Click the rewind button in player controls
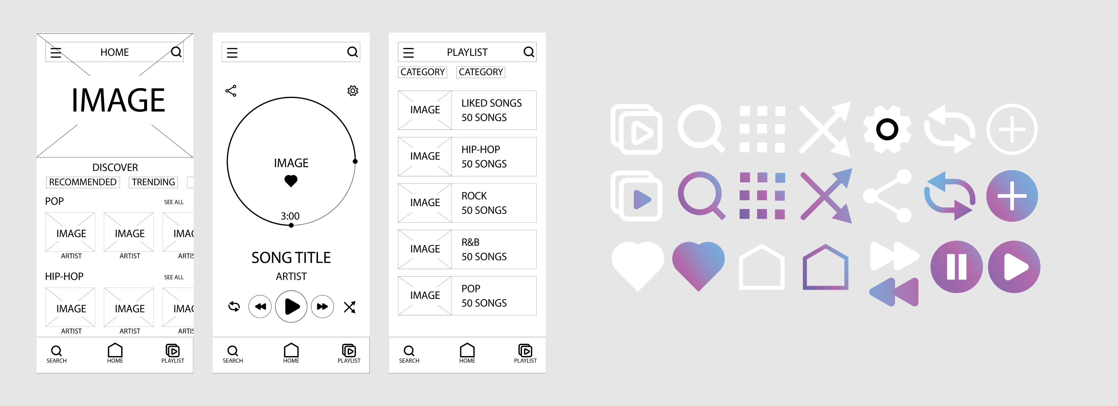This screenshot has height=406, width=1118. click(259, 307)
